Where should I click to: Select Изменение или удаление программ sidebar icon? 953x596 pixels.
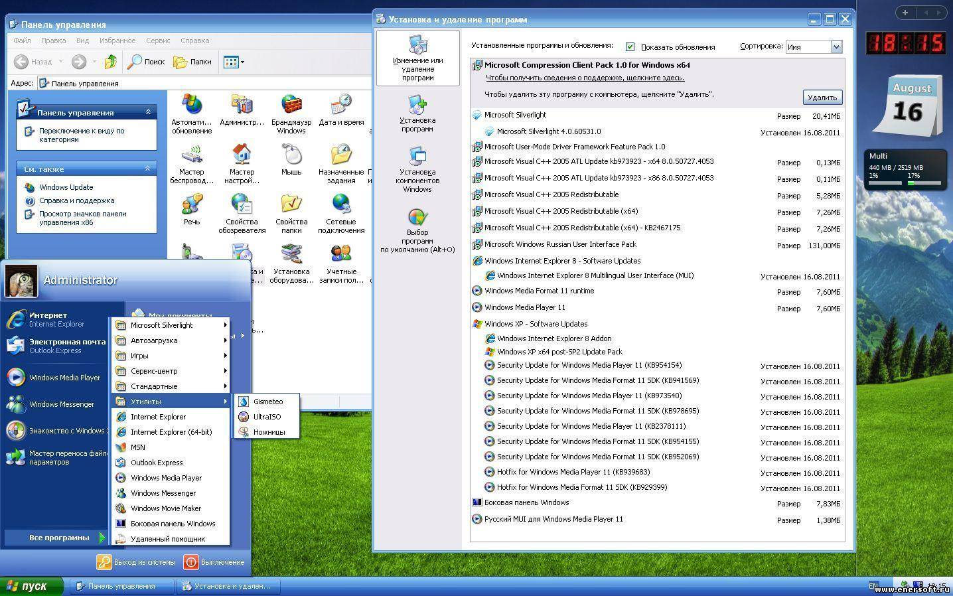[417, 58]
